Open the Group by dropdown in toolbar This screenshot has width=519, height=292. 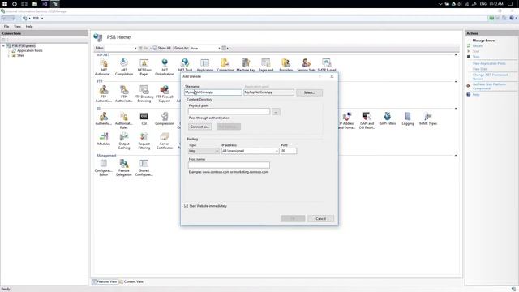coord(205,49)
